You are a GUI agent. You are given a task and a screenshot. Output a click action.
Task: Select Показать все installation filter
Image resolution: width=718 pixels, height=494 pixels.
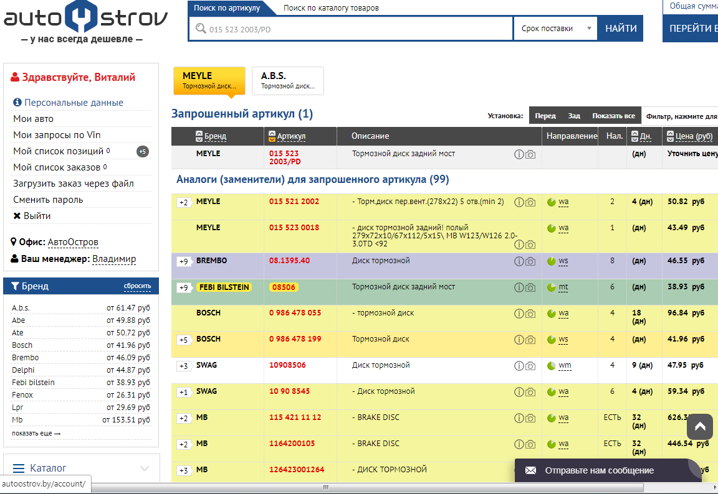613,116
